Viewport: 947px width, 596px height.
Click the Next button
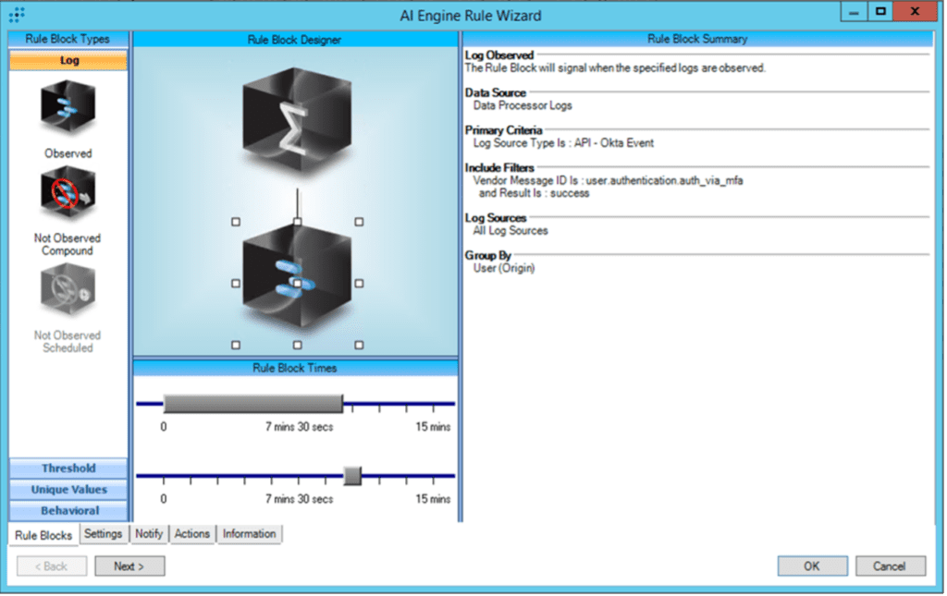pyautogui.click(x=129, y=566)
